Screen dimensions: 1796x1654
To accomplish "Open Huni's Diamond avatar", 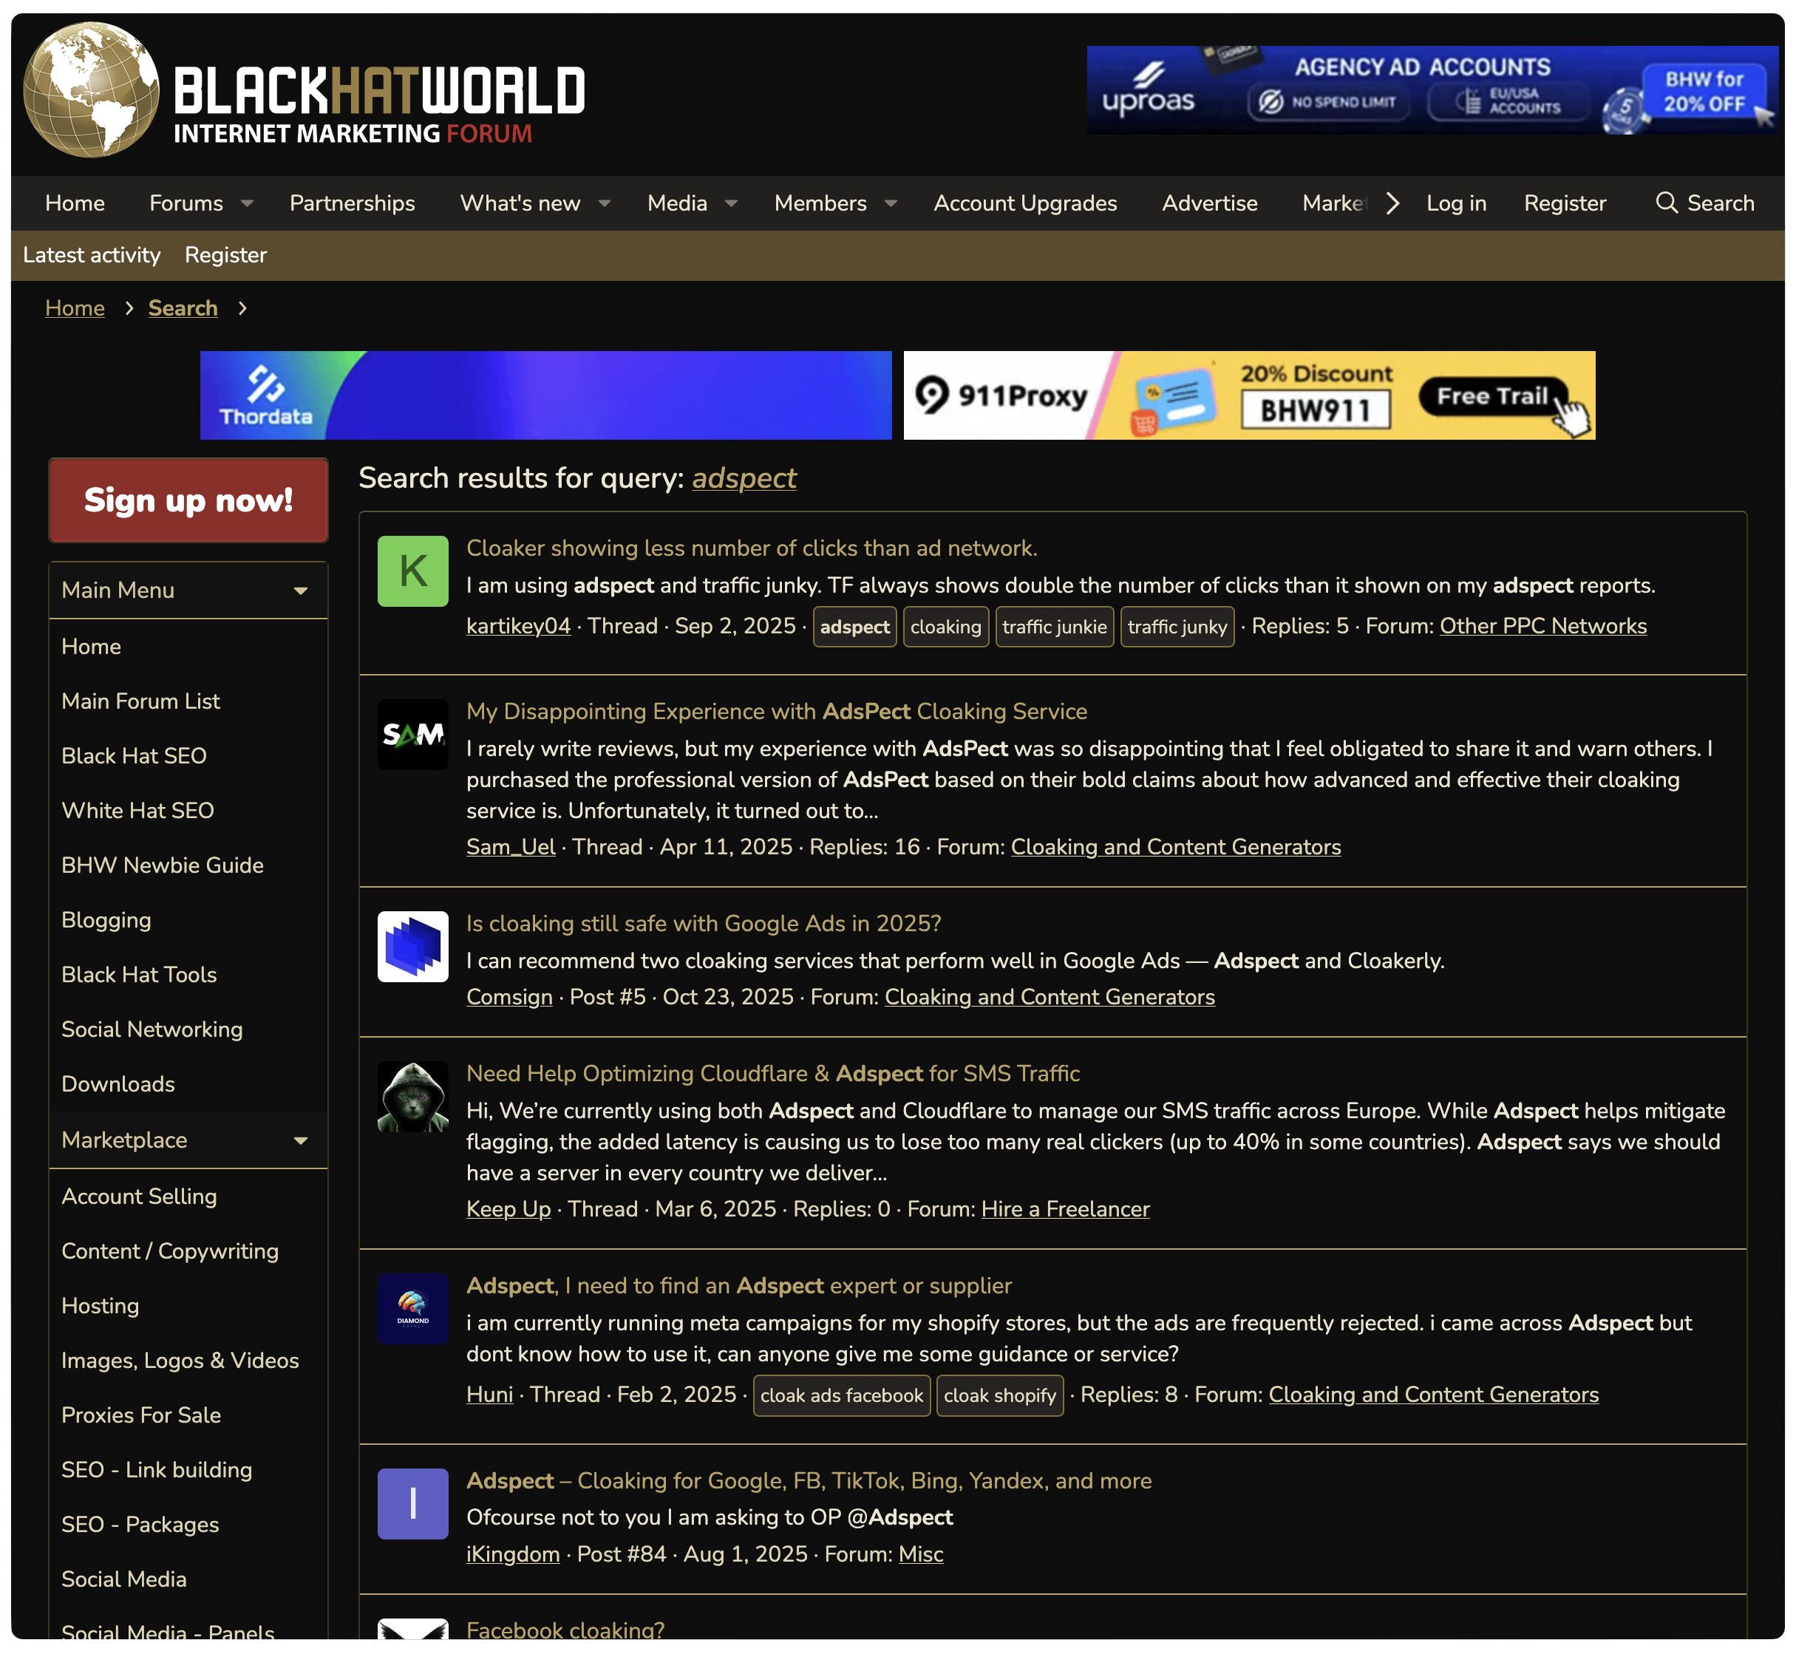I will tap(412, 1309).
